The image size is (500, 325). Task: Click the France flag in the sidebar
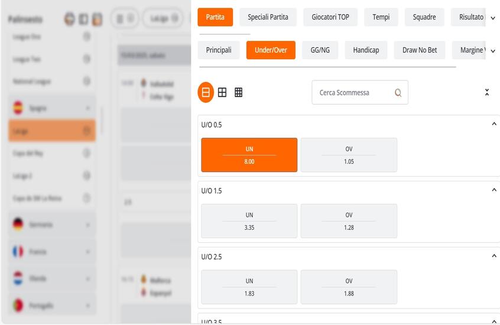click(18, 252)
